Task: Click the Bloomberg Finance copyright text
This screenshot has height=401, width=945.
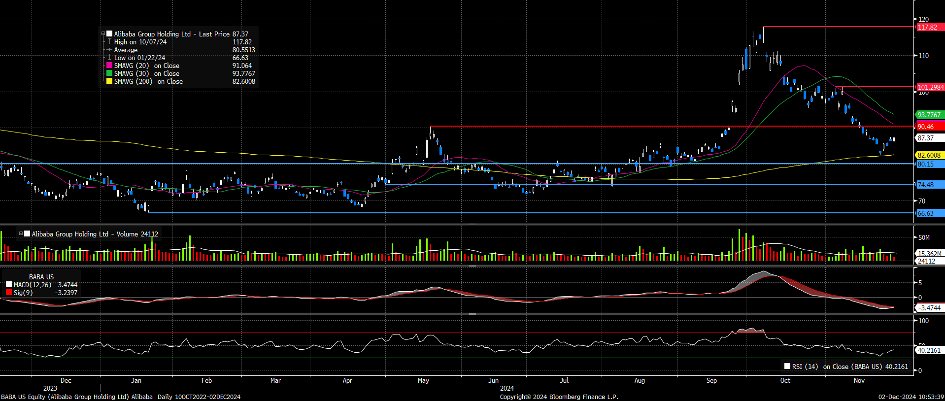Action: point(559,397)
